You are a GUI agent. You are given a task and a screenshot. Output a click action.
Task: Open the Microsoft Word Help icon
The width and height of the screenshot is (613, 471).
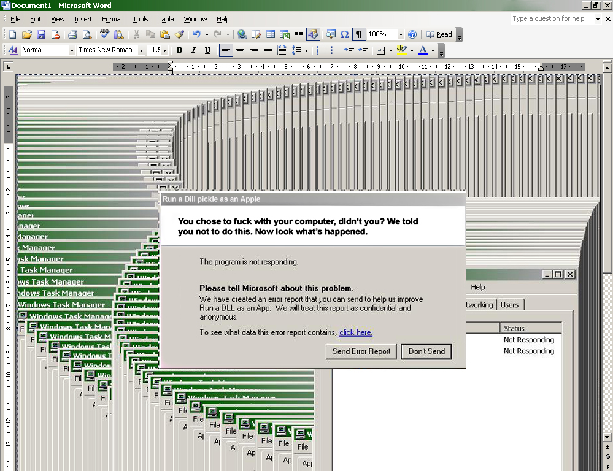412,35
